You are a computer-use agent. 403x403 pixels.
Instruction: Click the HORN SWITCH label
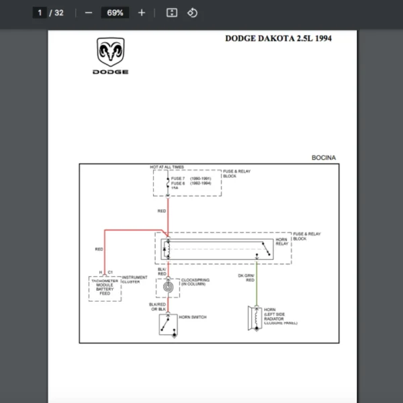193,317
